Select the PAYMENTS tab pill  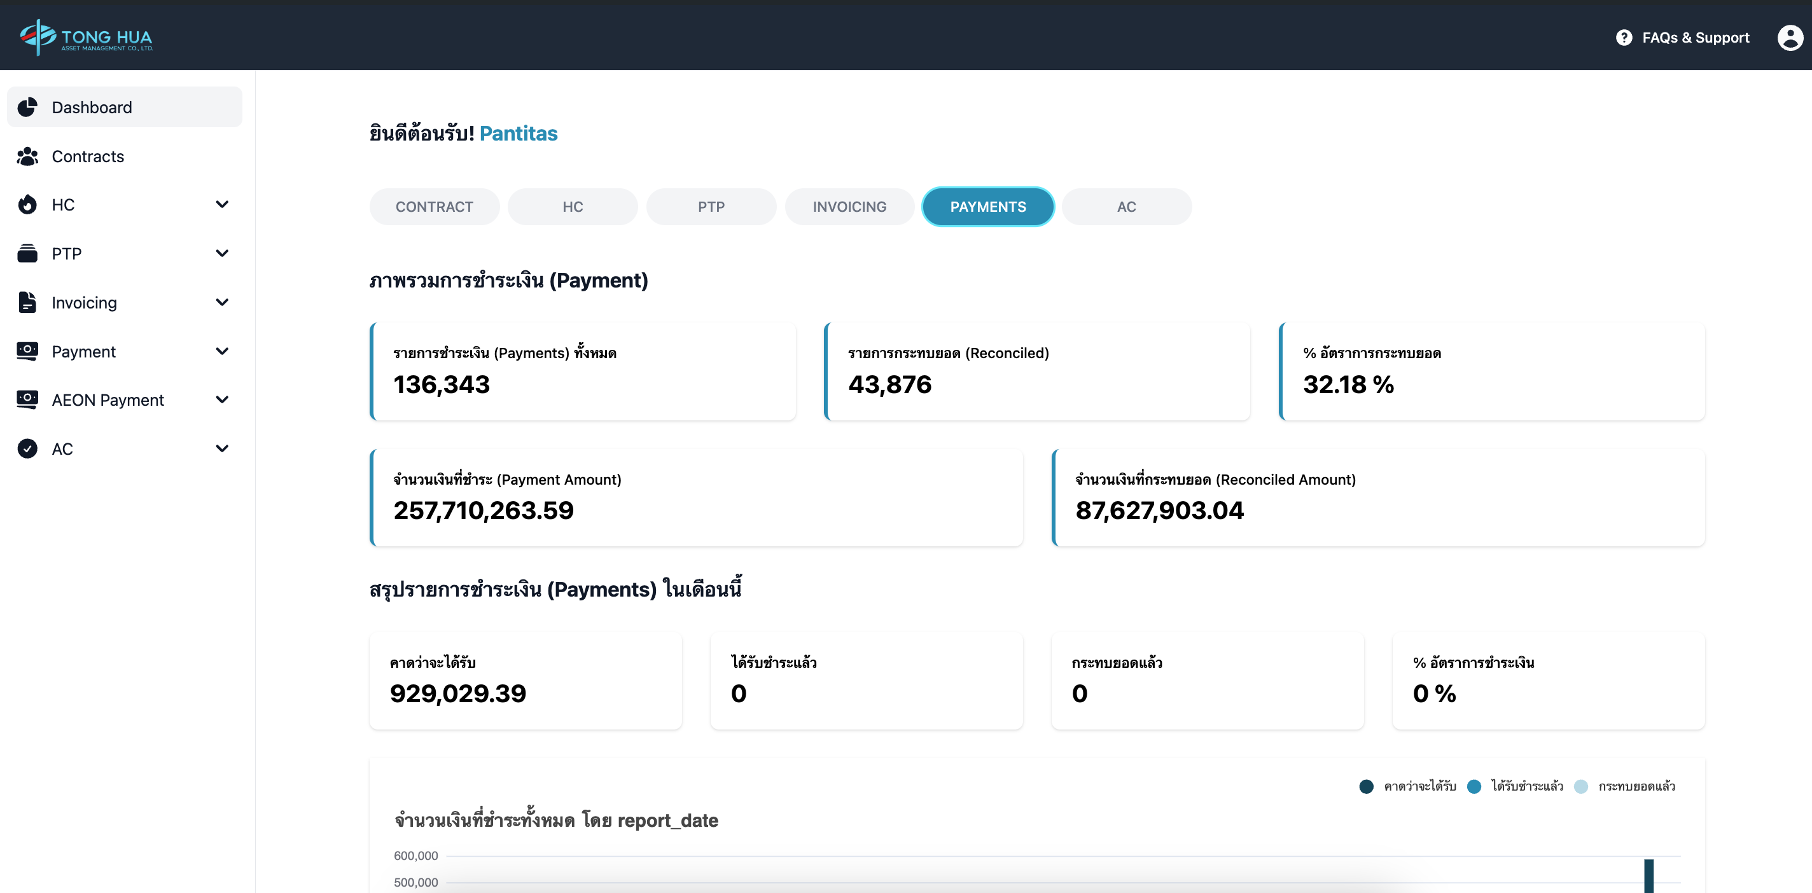click(x=987, y=207)
